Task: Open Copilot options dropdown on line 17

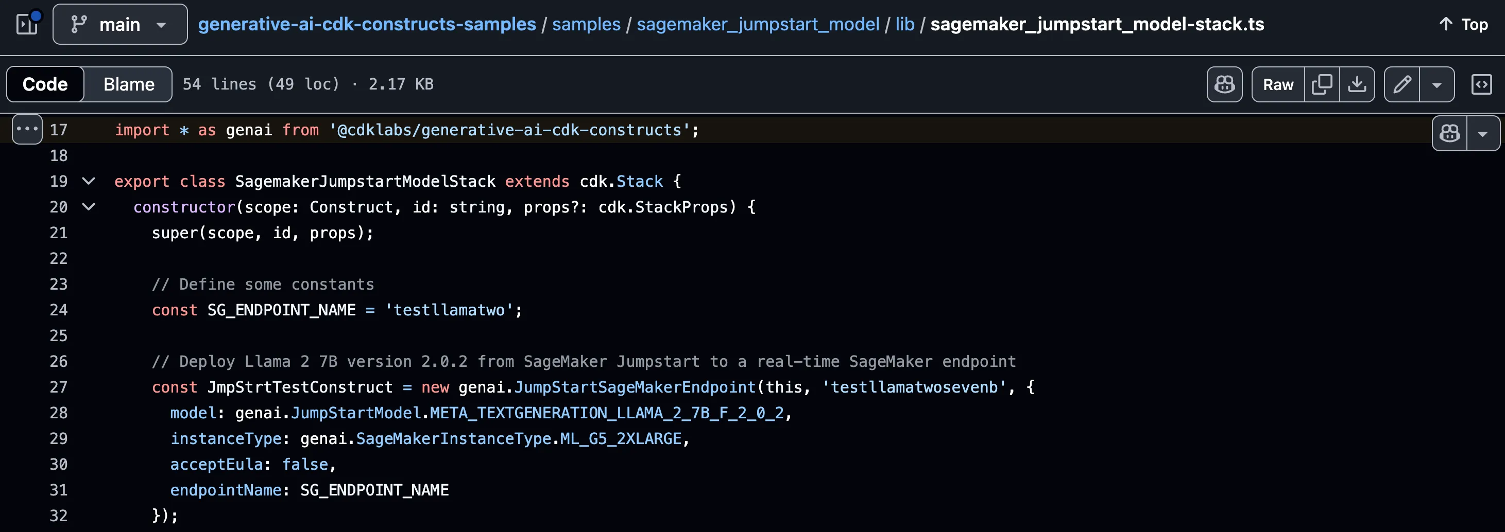Action: (x=1483, y=134)
